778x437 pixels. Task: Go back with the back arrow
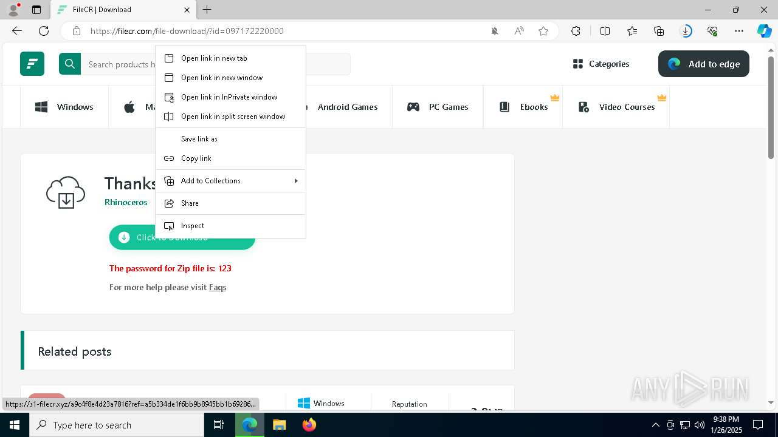pos(17,31)
